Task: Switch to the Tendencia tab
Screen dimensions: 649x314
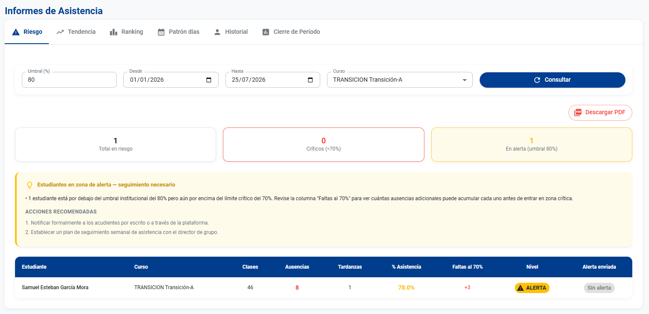Action: (76, 32)
